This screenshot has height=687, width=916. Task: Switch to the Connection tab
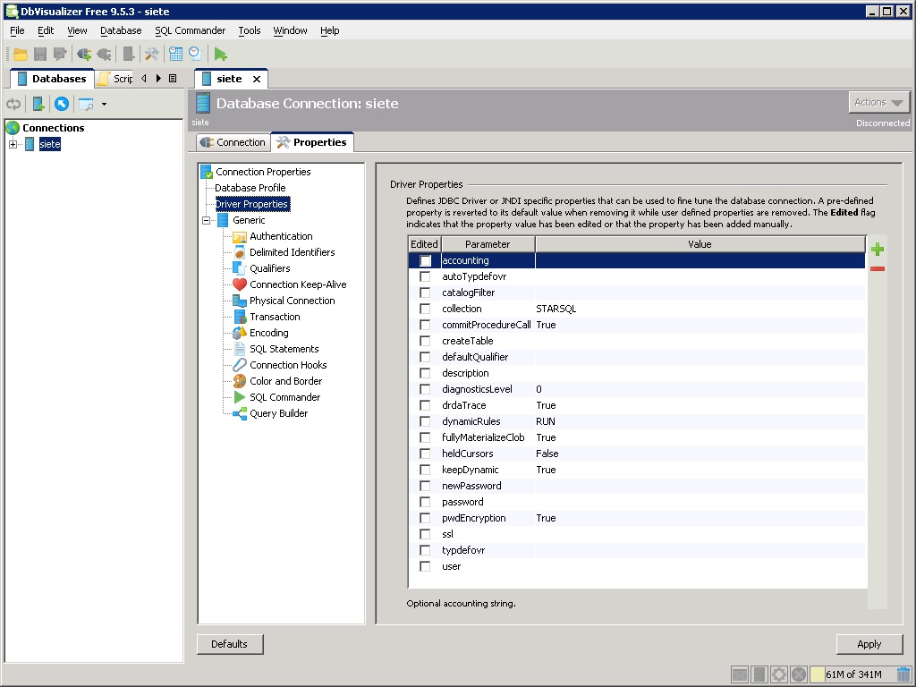pos(233,142)
